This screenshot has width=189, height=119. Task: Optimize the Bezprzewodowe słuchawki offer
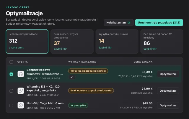(x=168, y=74)
